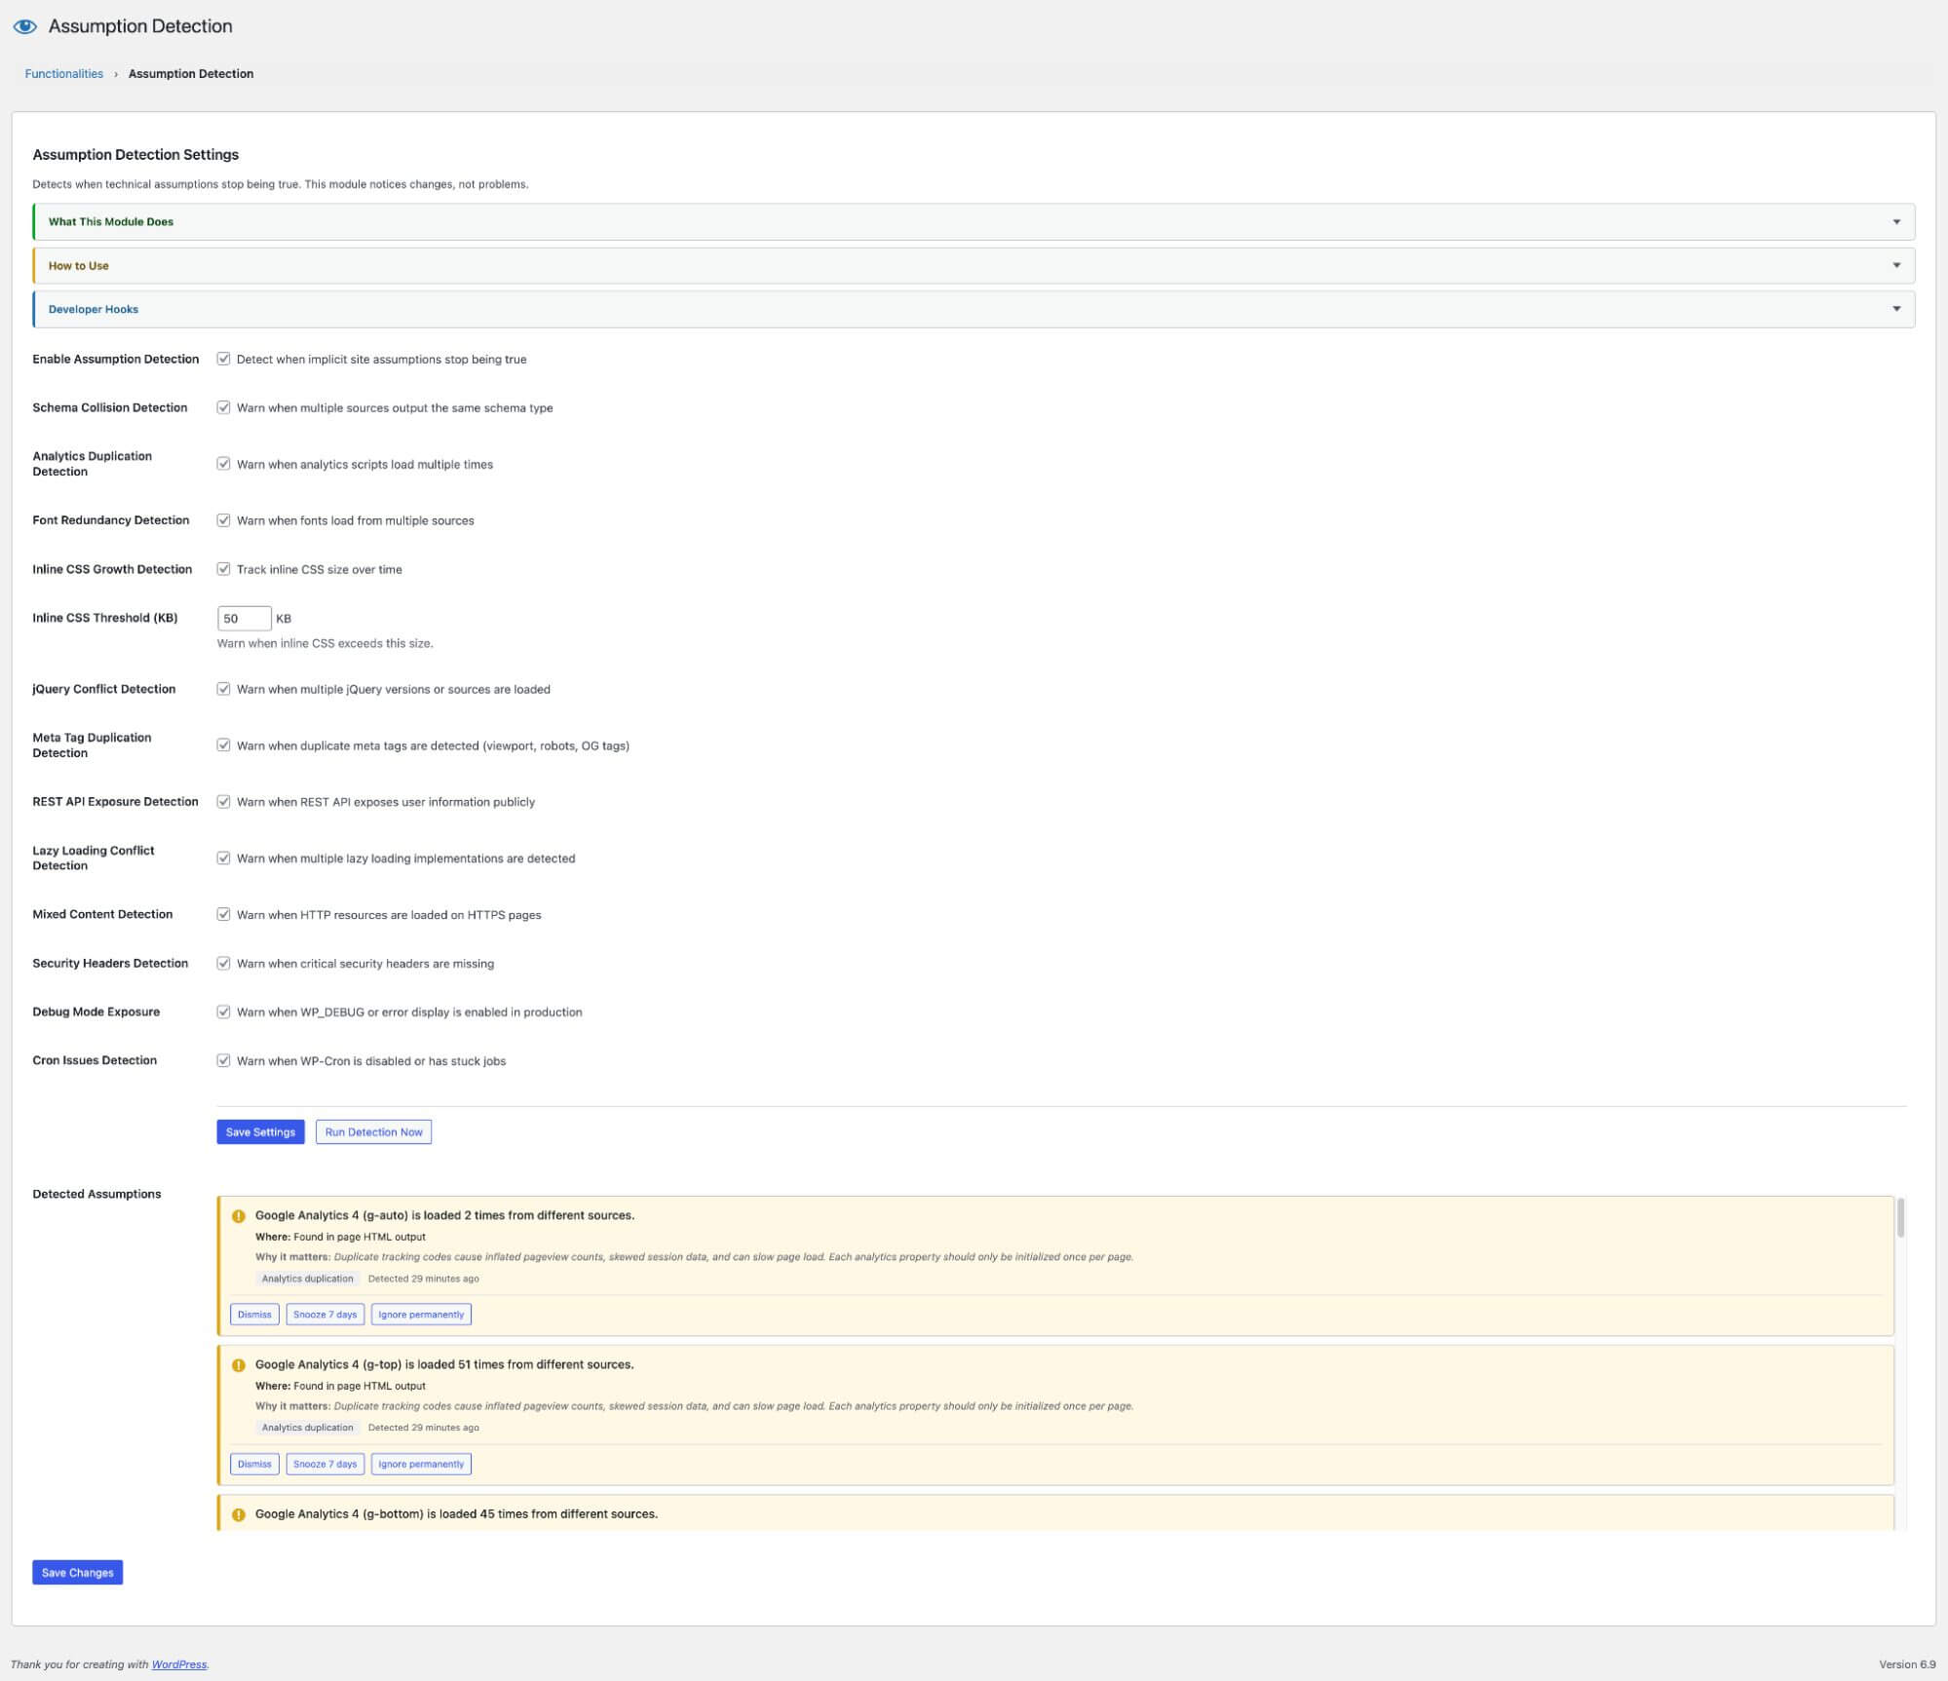Snooze the g-top alert for 7 days
This screenshot has height=1681, width=1948.
[x=325, y=1464]
